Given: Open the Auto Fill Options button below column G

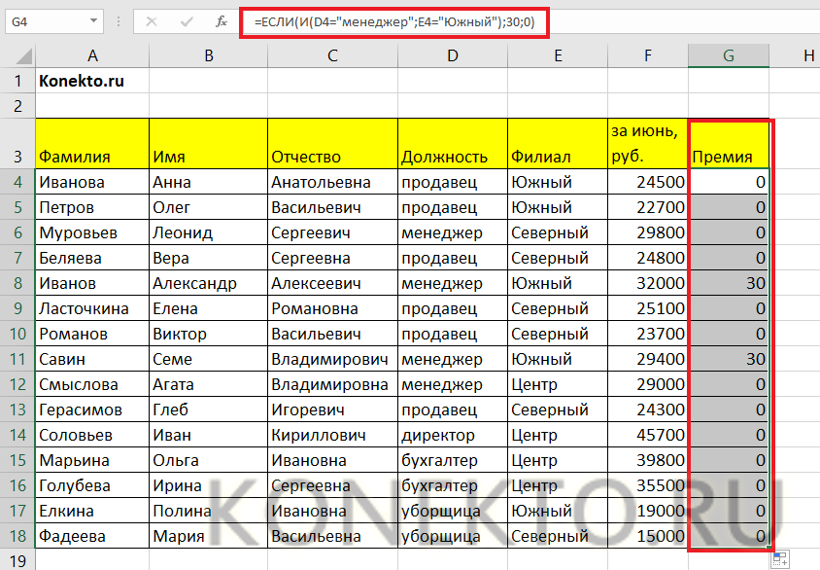Looking at the screenshot, I should tap(779, 558).
